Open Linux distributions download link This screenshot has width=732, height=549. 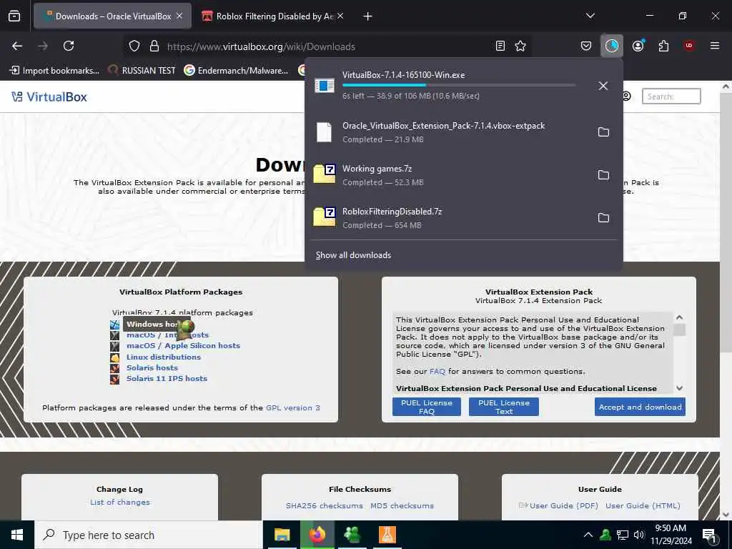pos(164,357)
